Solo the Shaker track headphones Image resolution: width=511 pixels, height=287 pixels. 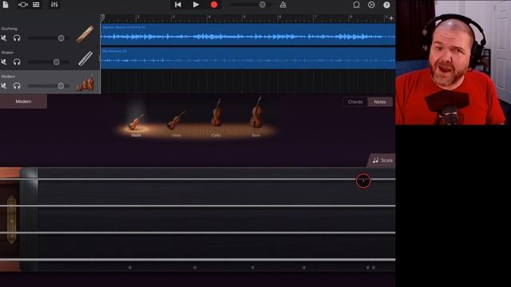(17, 62)
